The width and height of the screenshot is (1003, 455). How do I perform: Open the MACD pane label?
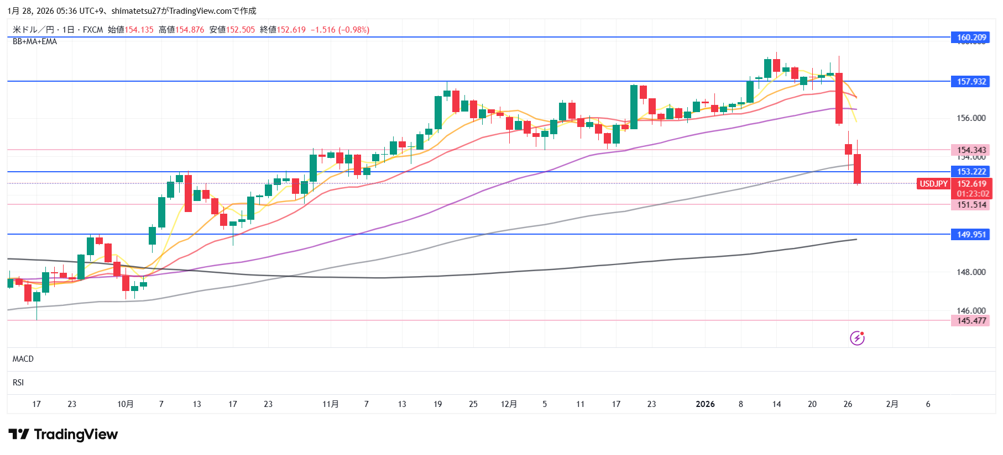[x=23, y=359]
